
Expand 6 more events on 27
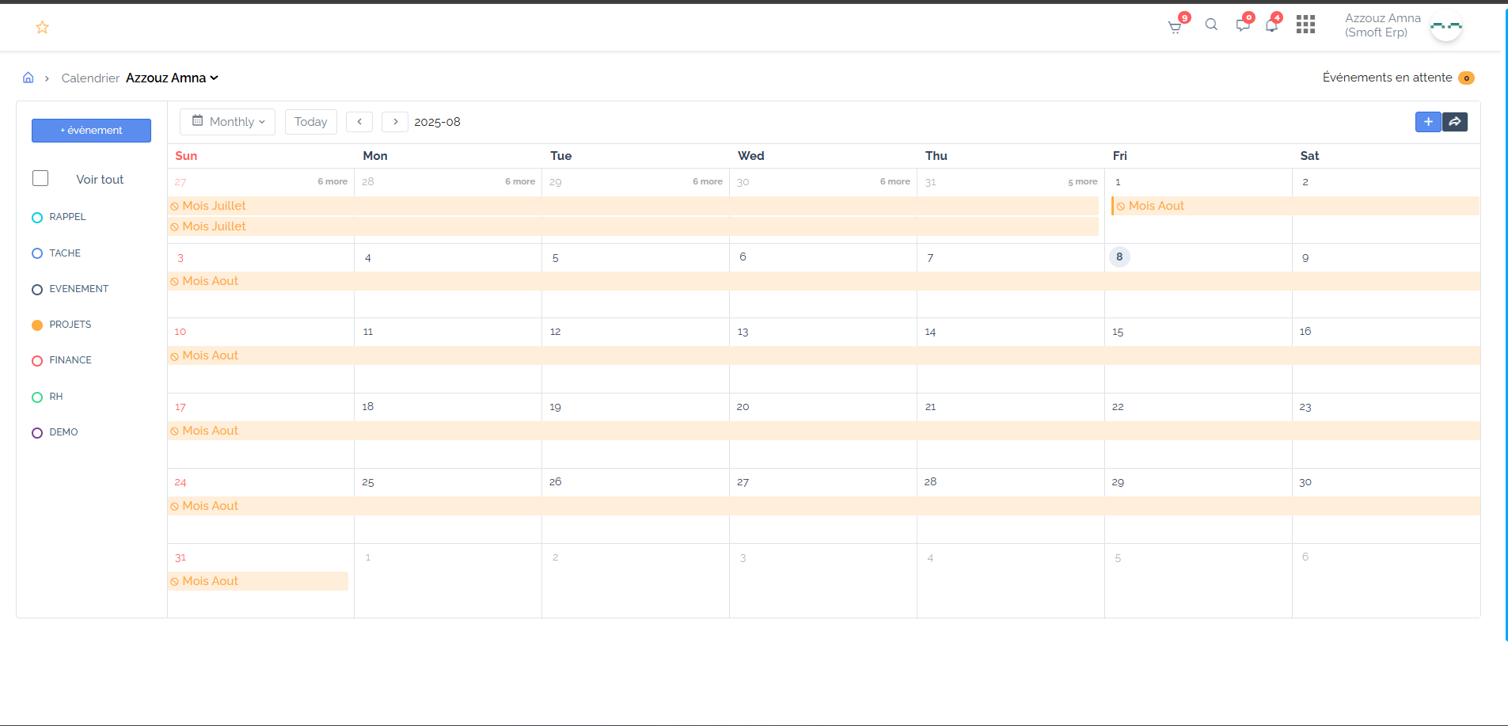point(332,181)
